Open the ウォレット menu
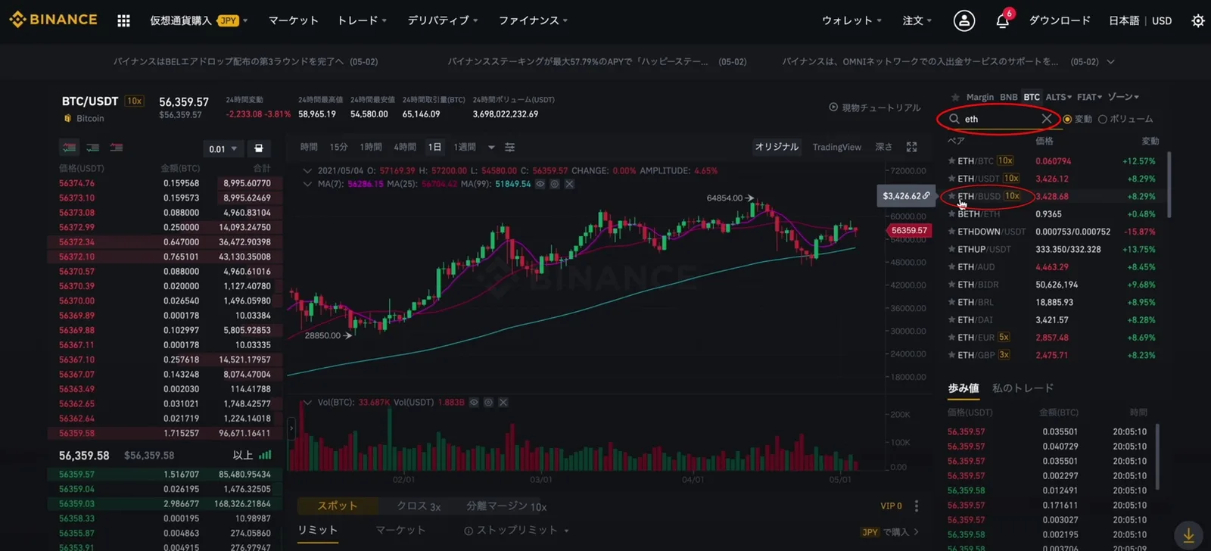Screen dimensions: 1211x551 point(851,20)
